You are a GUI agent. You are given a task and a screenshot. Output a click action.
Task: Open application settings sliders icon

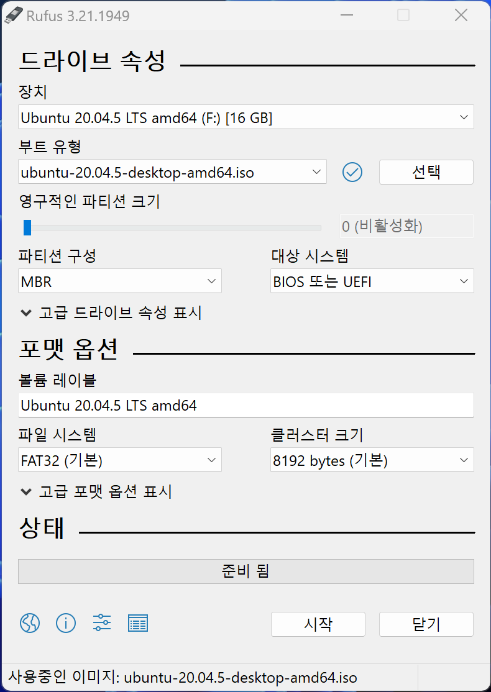(x=102, y=623)
